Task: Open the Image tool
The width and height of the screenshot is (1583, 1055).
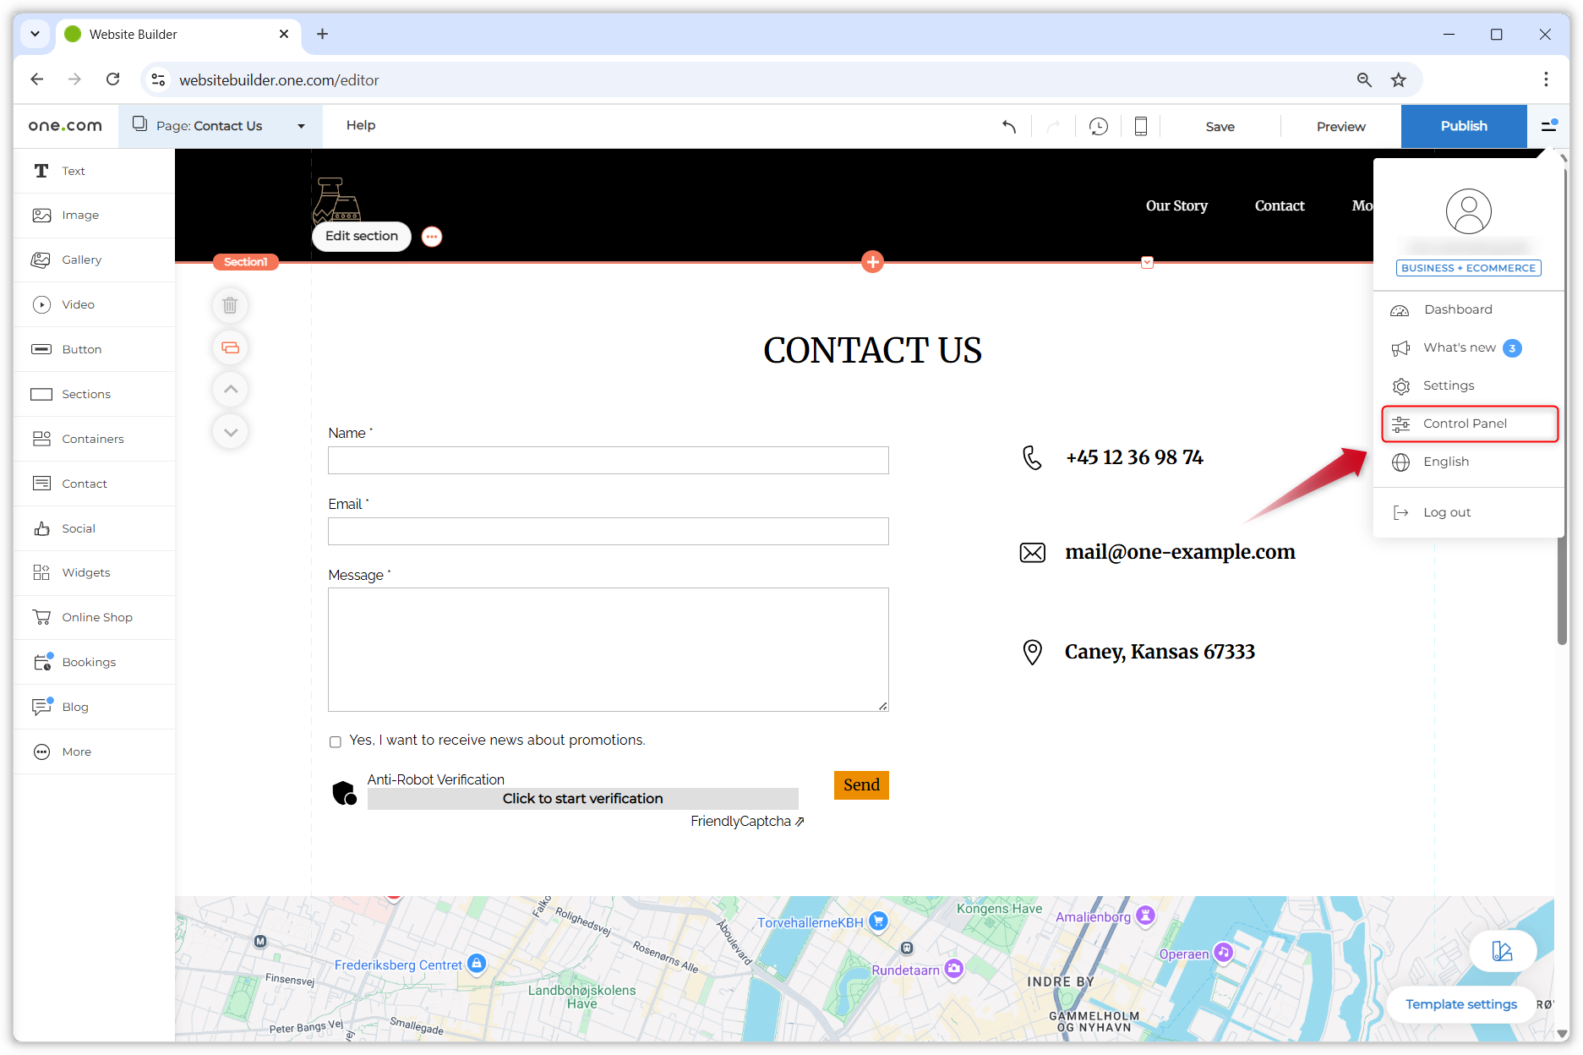Action: click(x=80, y=215)
